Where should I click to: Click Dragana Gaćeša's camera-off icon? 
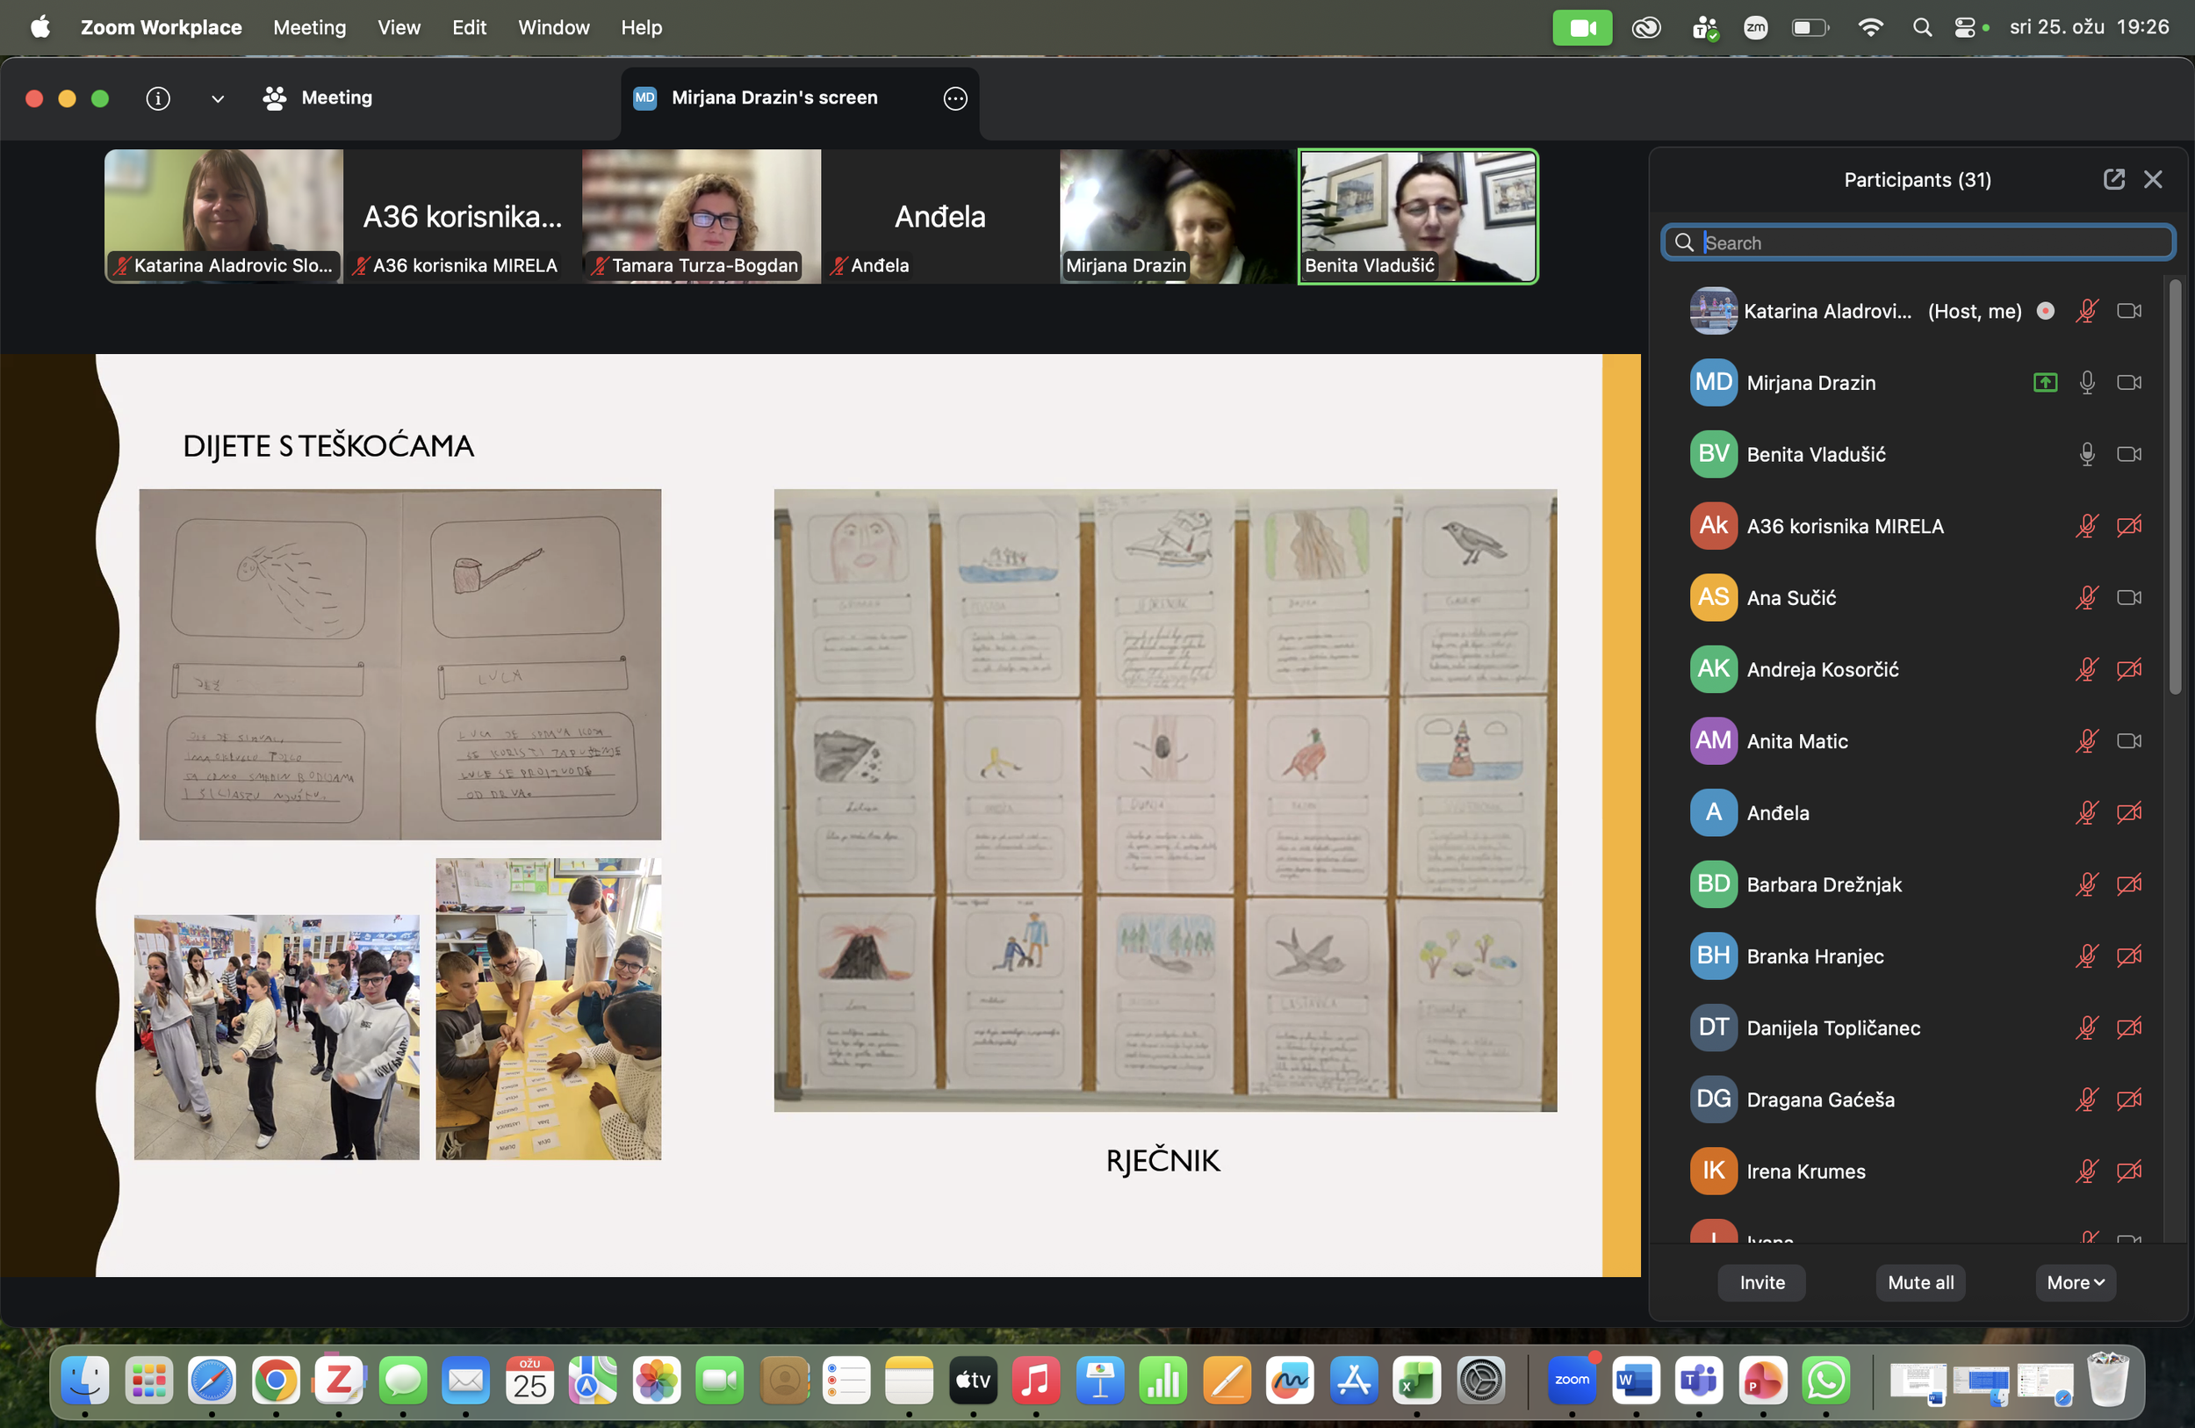point(2128,1099)
